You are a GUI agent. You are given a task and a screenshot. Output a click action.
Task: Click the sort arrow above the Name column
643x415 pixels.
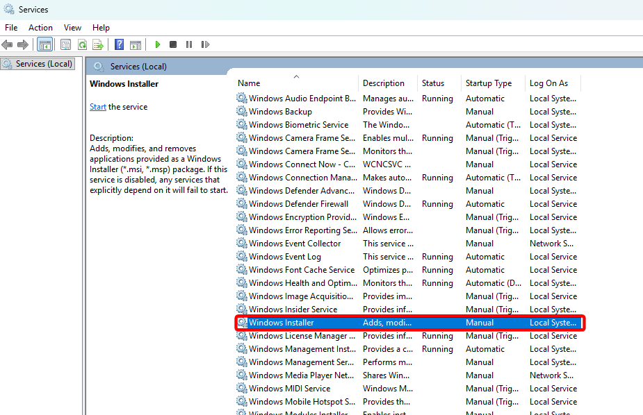click(x=297, y=76)
